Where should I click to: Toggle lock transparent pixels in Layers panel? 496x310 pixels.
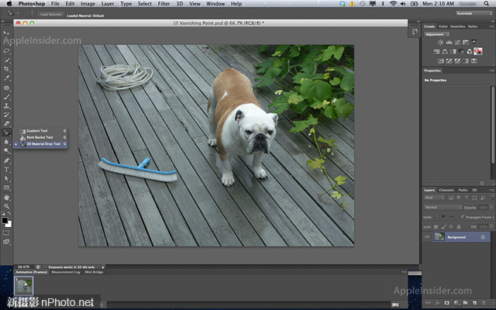tap(434, 227)
